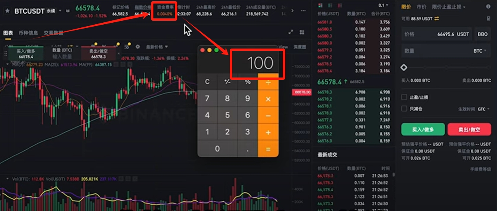Open the chart grid layout icon
Screen dimensions: 497x211
(302, 32)
